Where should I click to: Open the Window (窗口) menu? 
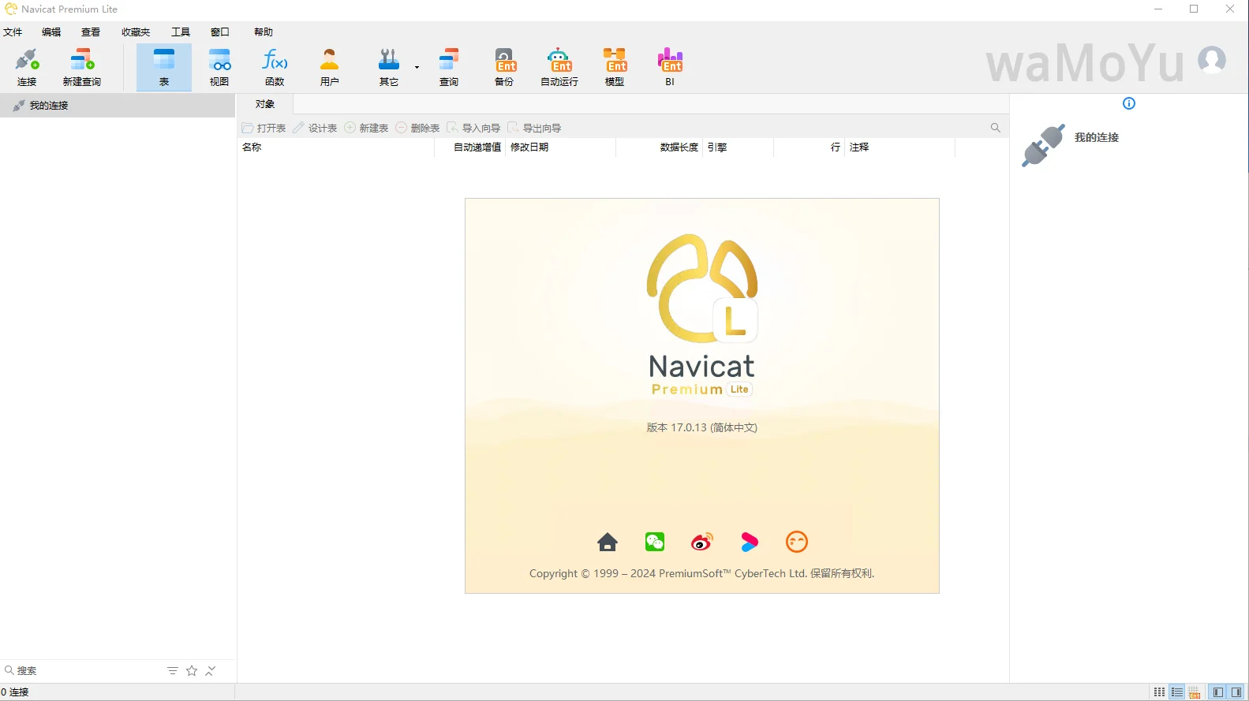point(220,32)
